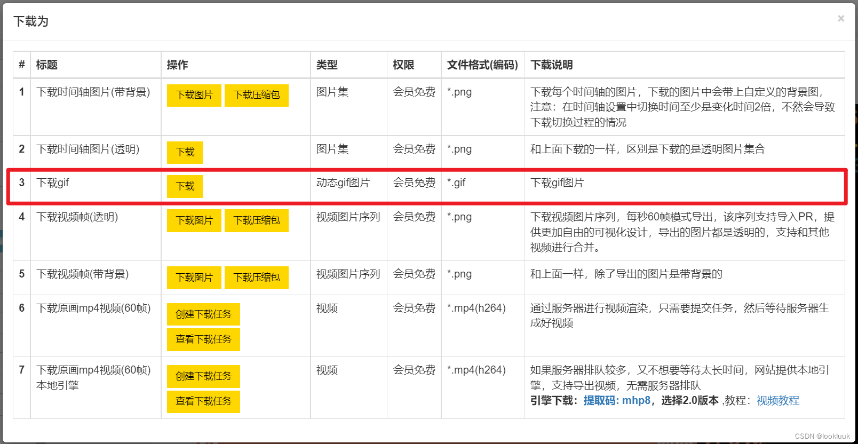Click title 下载视频帧(带背景)
The height and width of the screenshot is (444, 858).
83,274
